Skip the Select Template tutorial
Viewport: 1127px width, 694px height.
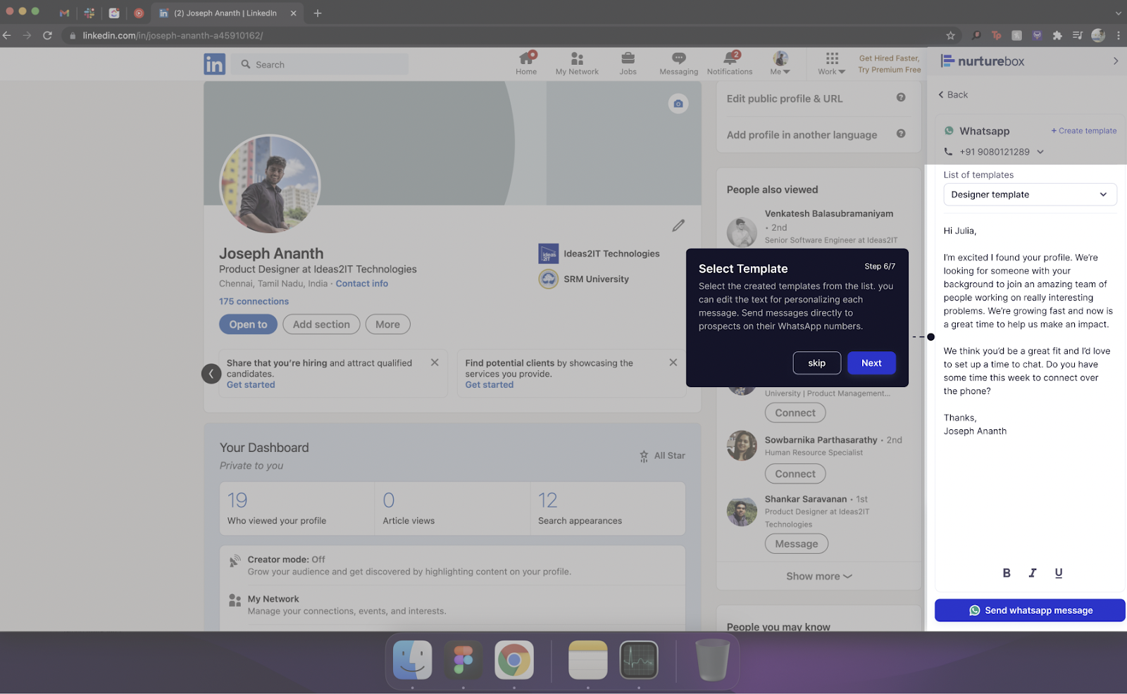(x=817, y=363)
